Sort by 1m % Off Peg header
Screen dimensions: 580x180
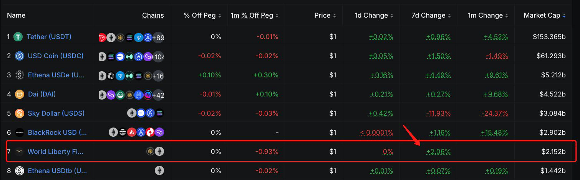[x=254, y=15]
